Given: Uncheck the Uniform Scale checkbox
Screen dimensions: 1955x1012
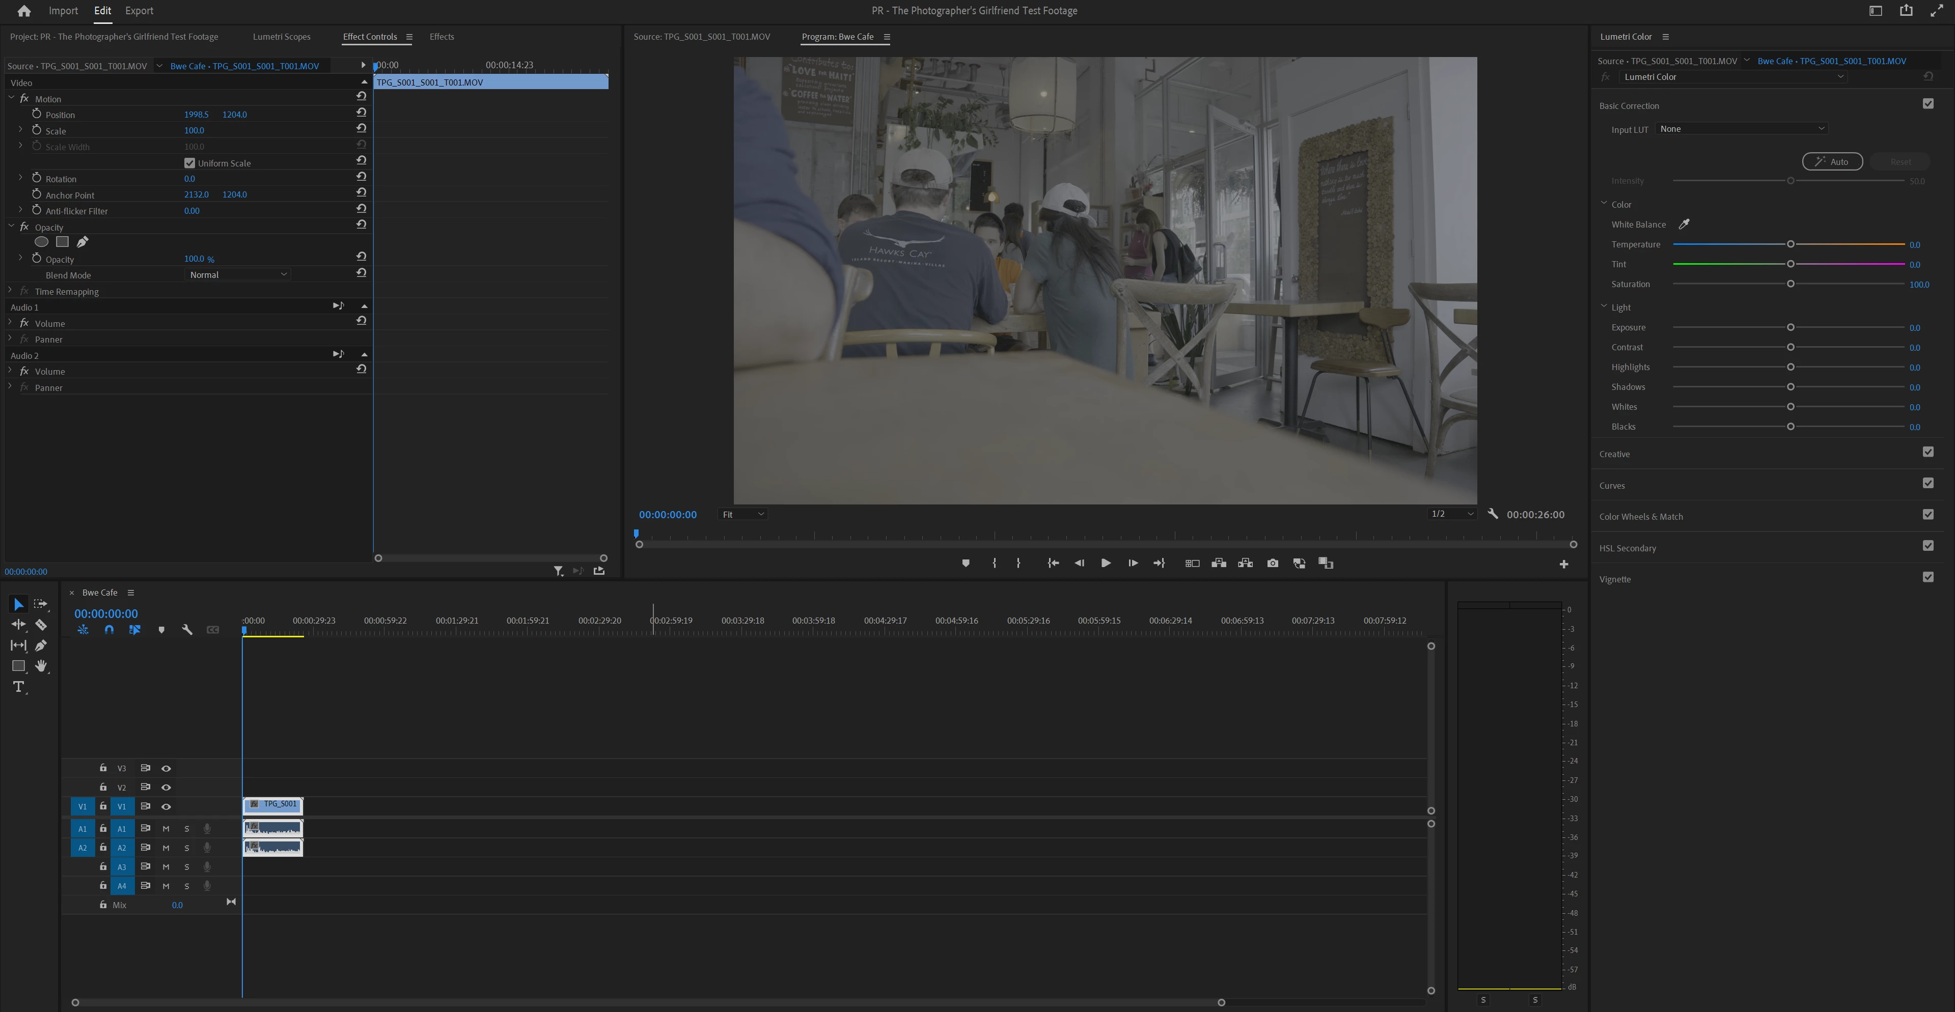Looking at the screenshot, I should [190, 163].
